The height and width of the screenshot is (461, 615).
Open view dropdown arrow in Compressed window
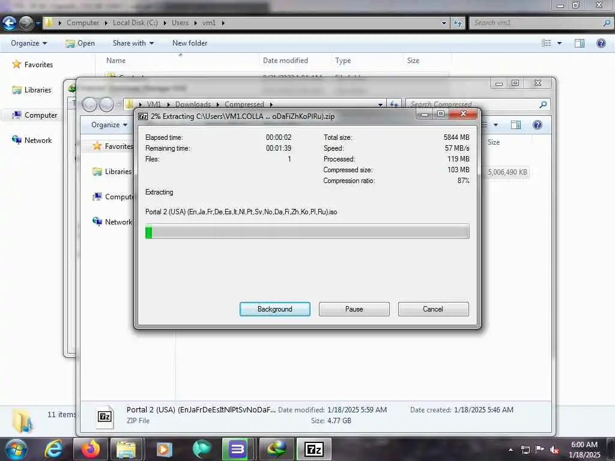[x=495, y=125]
